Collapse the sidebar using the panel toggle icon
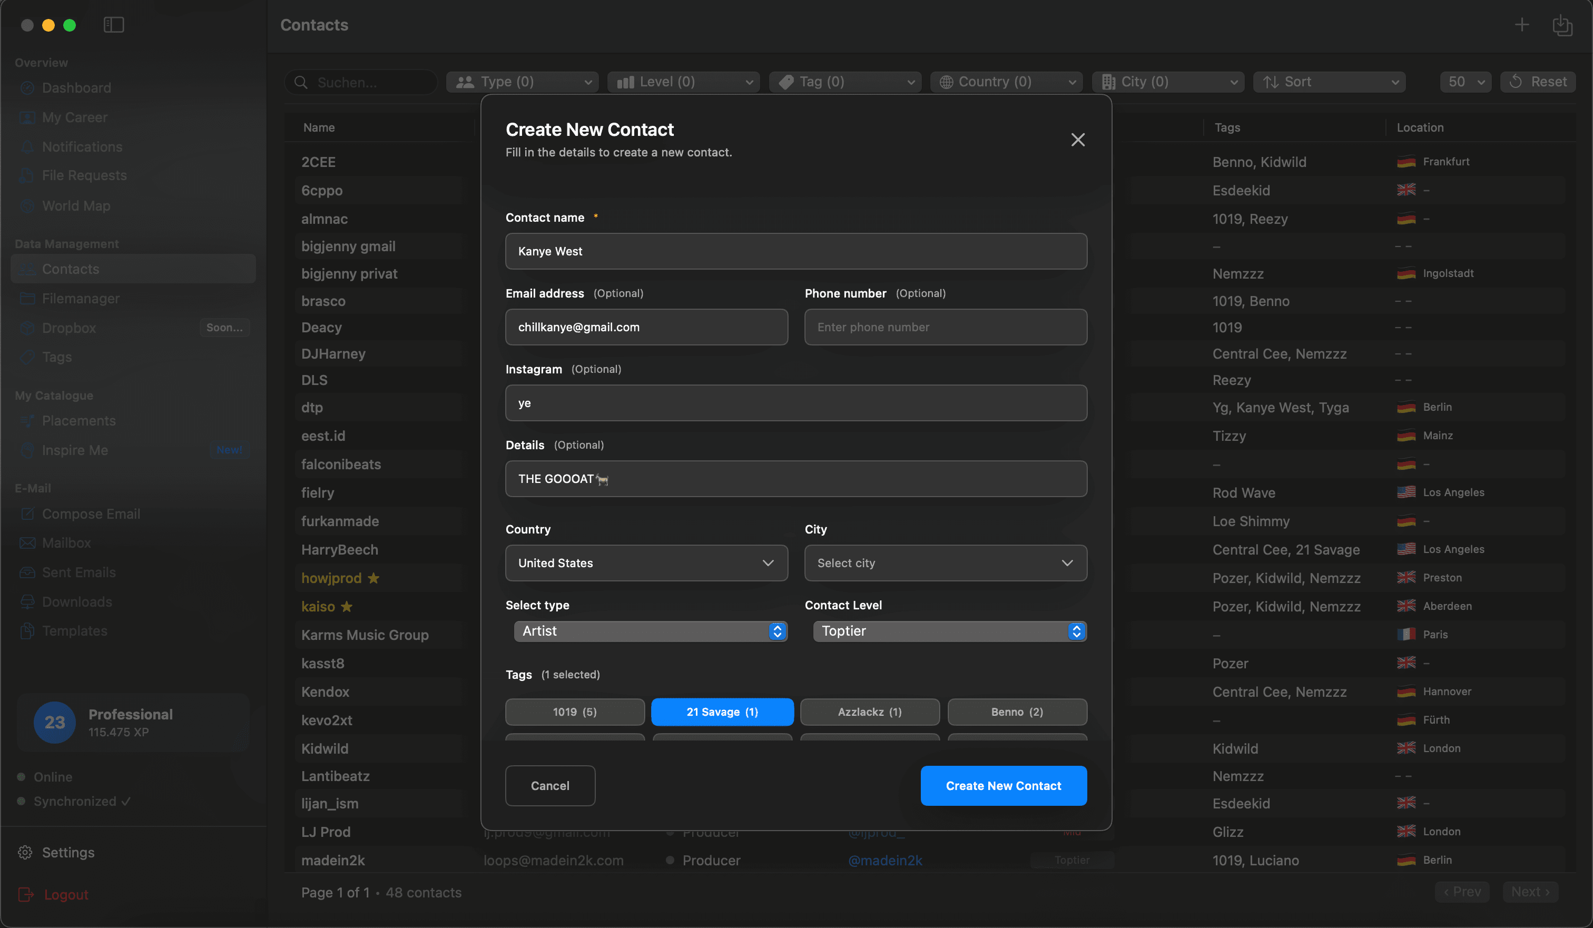 113,25
